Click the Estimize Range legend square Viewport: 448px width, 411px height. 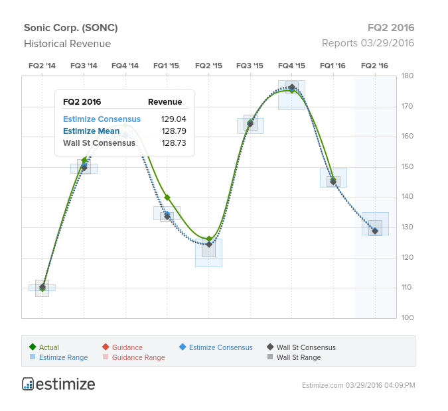[33, 357]
